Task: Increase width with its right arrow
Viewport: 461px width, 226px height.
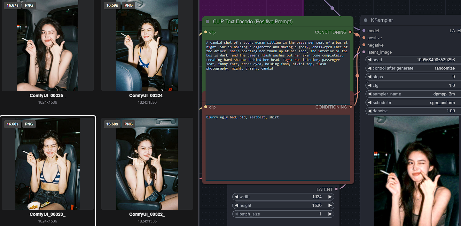Action: point(330,197)
